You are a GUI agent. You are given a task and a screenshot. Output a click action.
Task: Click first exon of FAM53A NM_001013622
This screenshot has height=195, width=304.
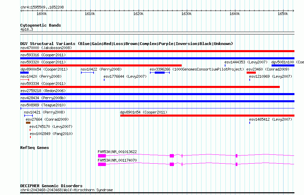coord(102,156)
